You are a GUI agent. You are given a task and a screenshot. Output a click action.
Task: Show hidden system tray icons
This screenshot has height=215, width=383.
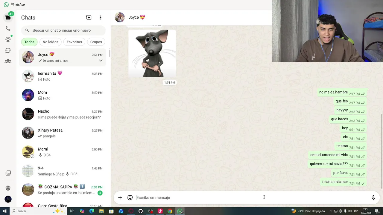pos(331,211)
